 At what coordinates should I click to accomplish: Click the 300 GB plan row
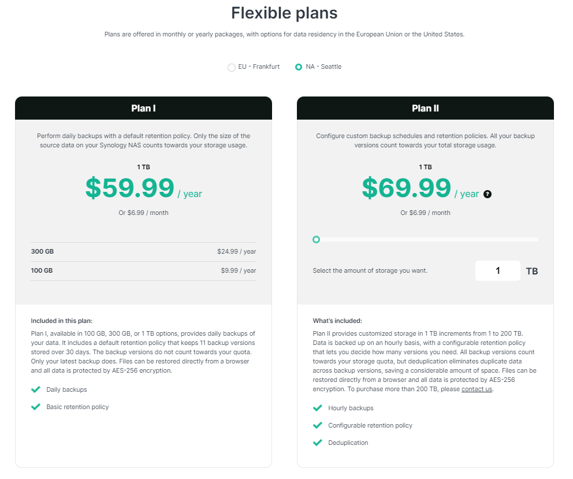click(144, 251)
